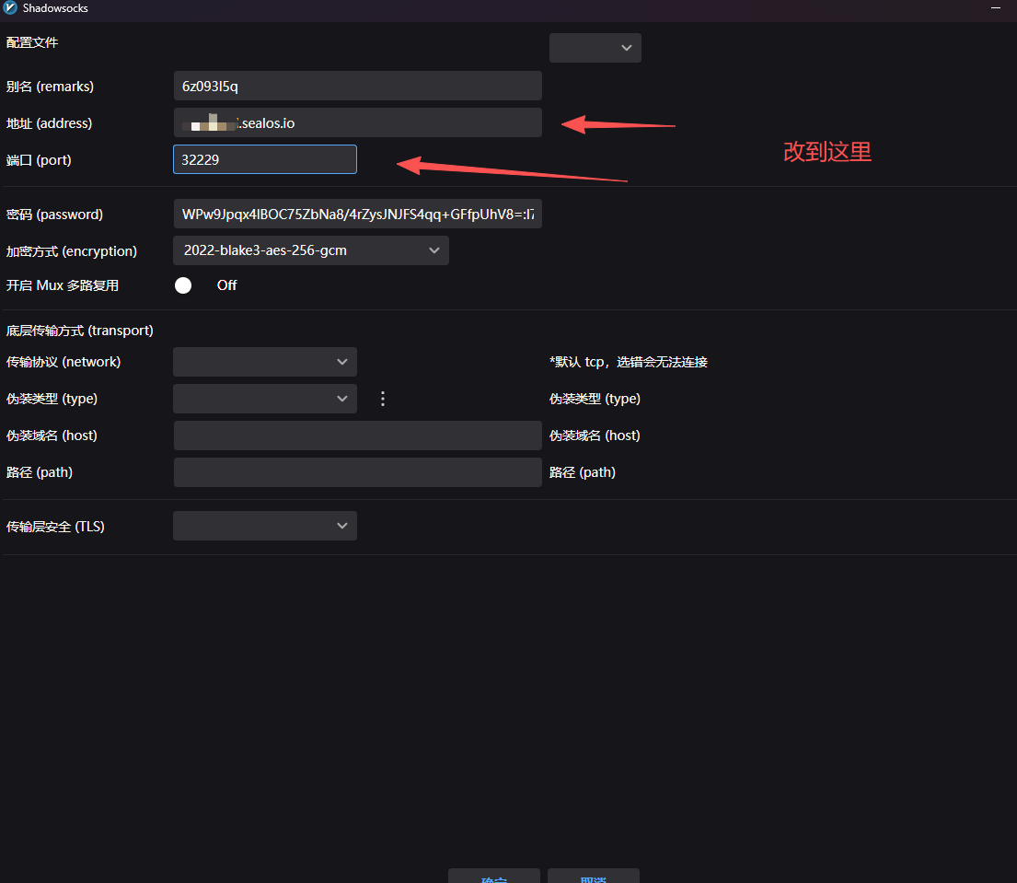The width and height of the screenshot is (1017, 883).
Task: Open the 配置文件 dropdown at top
Action: (x=595, y=48)
